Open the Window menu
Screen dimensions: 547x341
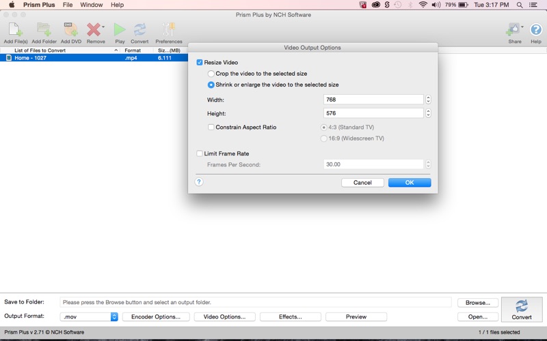92,5
